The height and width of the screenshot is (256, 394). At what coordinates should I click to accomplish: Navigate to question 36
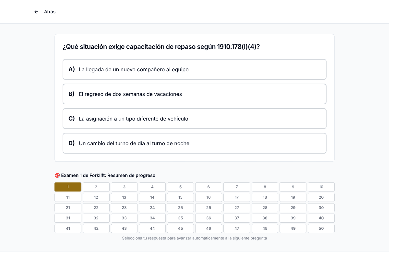209,218
